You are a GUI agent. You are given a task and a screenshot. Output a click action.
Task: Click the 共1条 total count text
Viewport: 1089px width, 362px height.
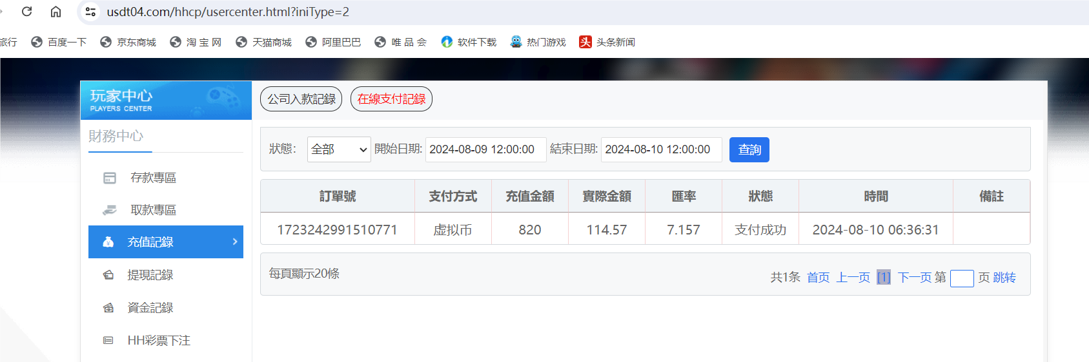pyautogui.click(x=785, y=278)
